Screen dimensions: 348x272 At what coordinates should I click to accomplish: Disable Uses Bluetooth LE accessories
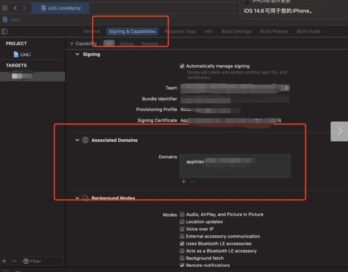(182, 243)
